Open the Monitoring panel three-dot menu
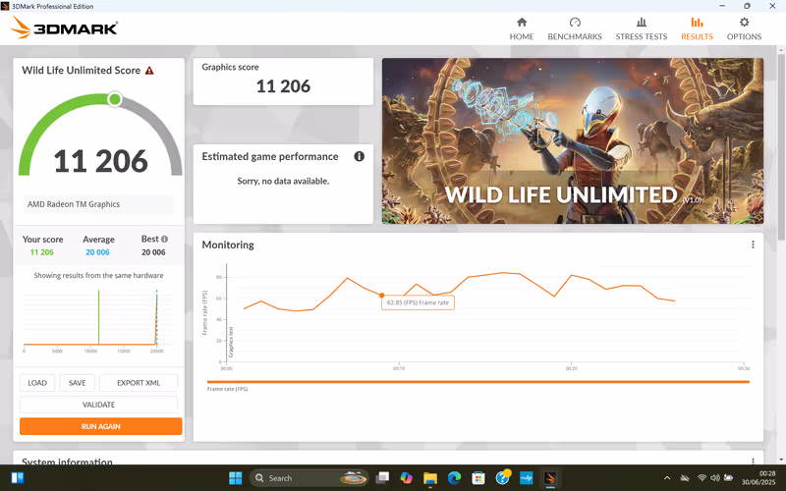Screen dimensions: 786x491 [753, 245]
